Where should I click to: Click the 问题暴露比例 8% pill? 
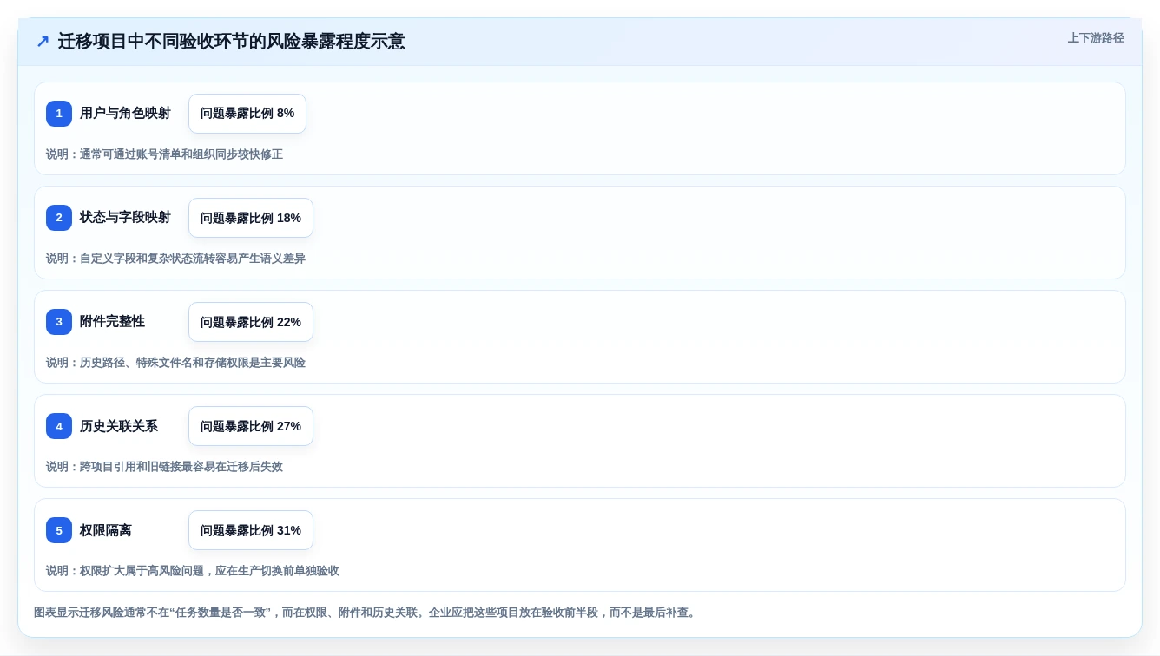coord(247,114)
